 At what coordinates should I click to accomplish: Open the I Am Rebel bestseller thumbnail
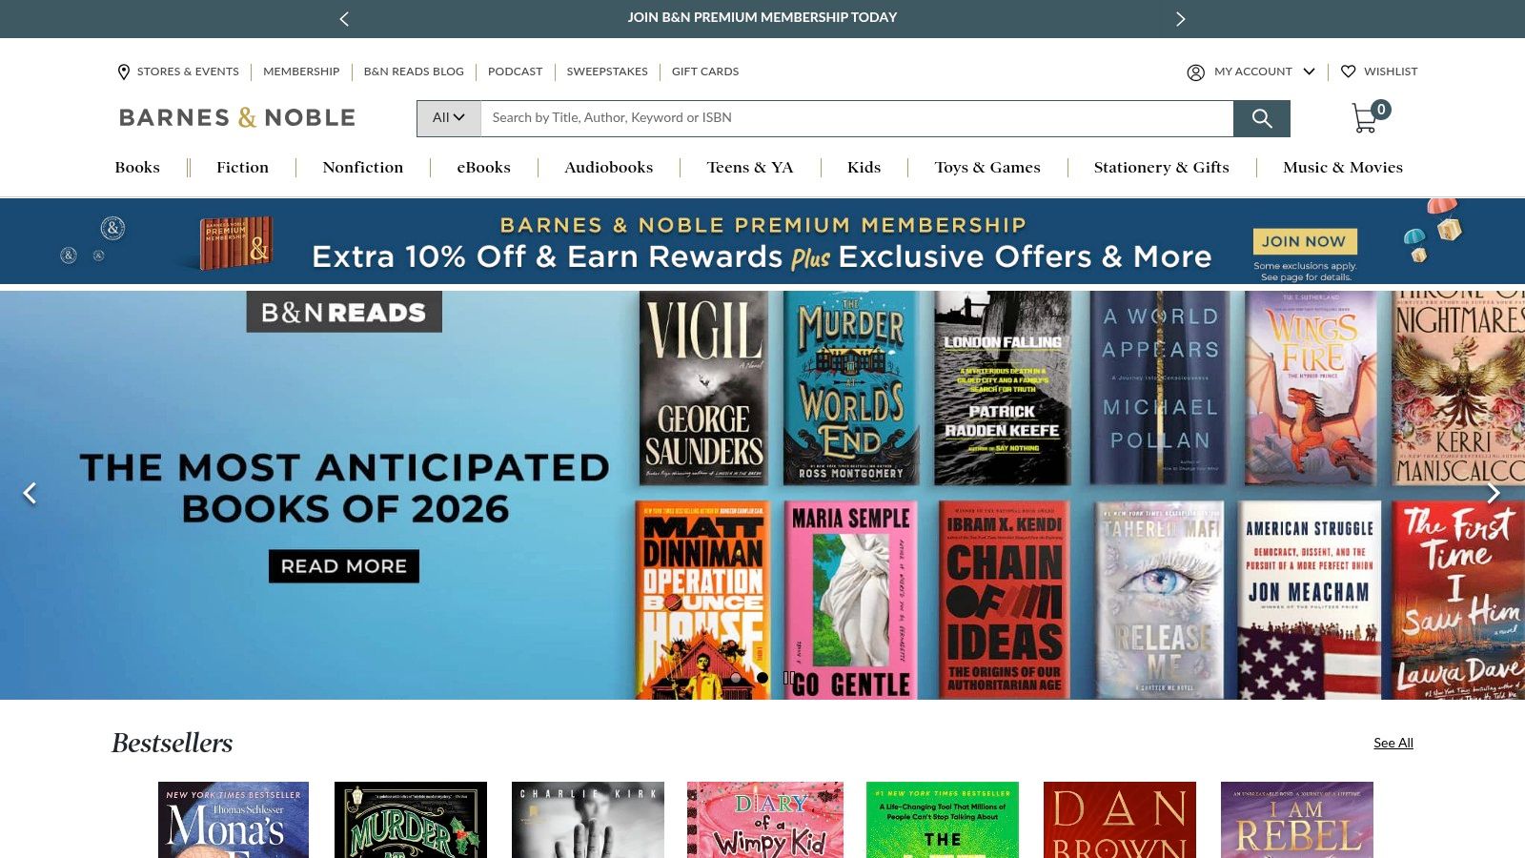coord(1297,820)
